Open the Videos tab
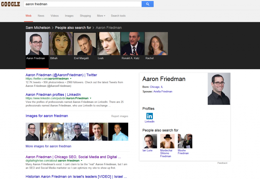This screenshot has width=260, height=179. [x=55, y=16]
